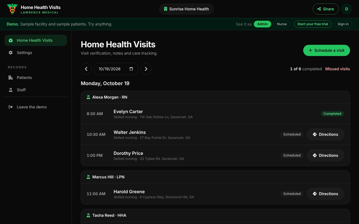The height and width of the screenshot is (224, 359).
Task: Click Scheduled badge on Dorothy Price row
Action: 292,155
